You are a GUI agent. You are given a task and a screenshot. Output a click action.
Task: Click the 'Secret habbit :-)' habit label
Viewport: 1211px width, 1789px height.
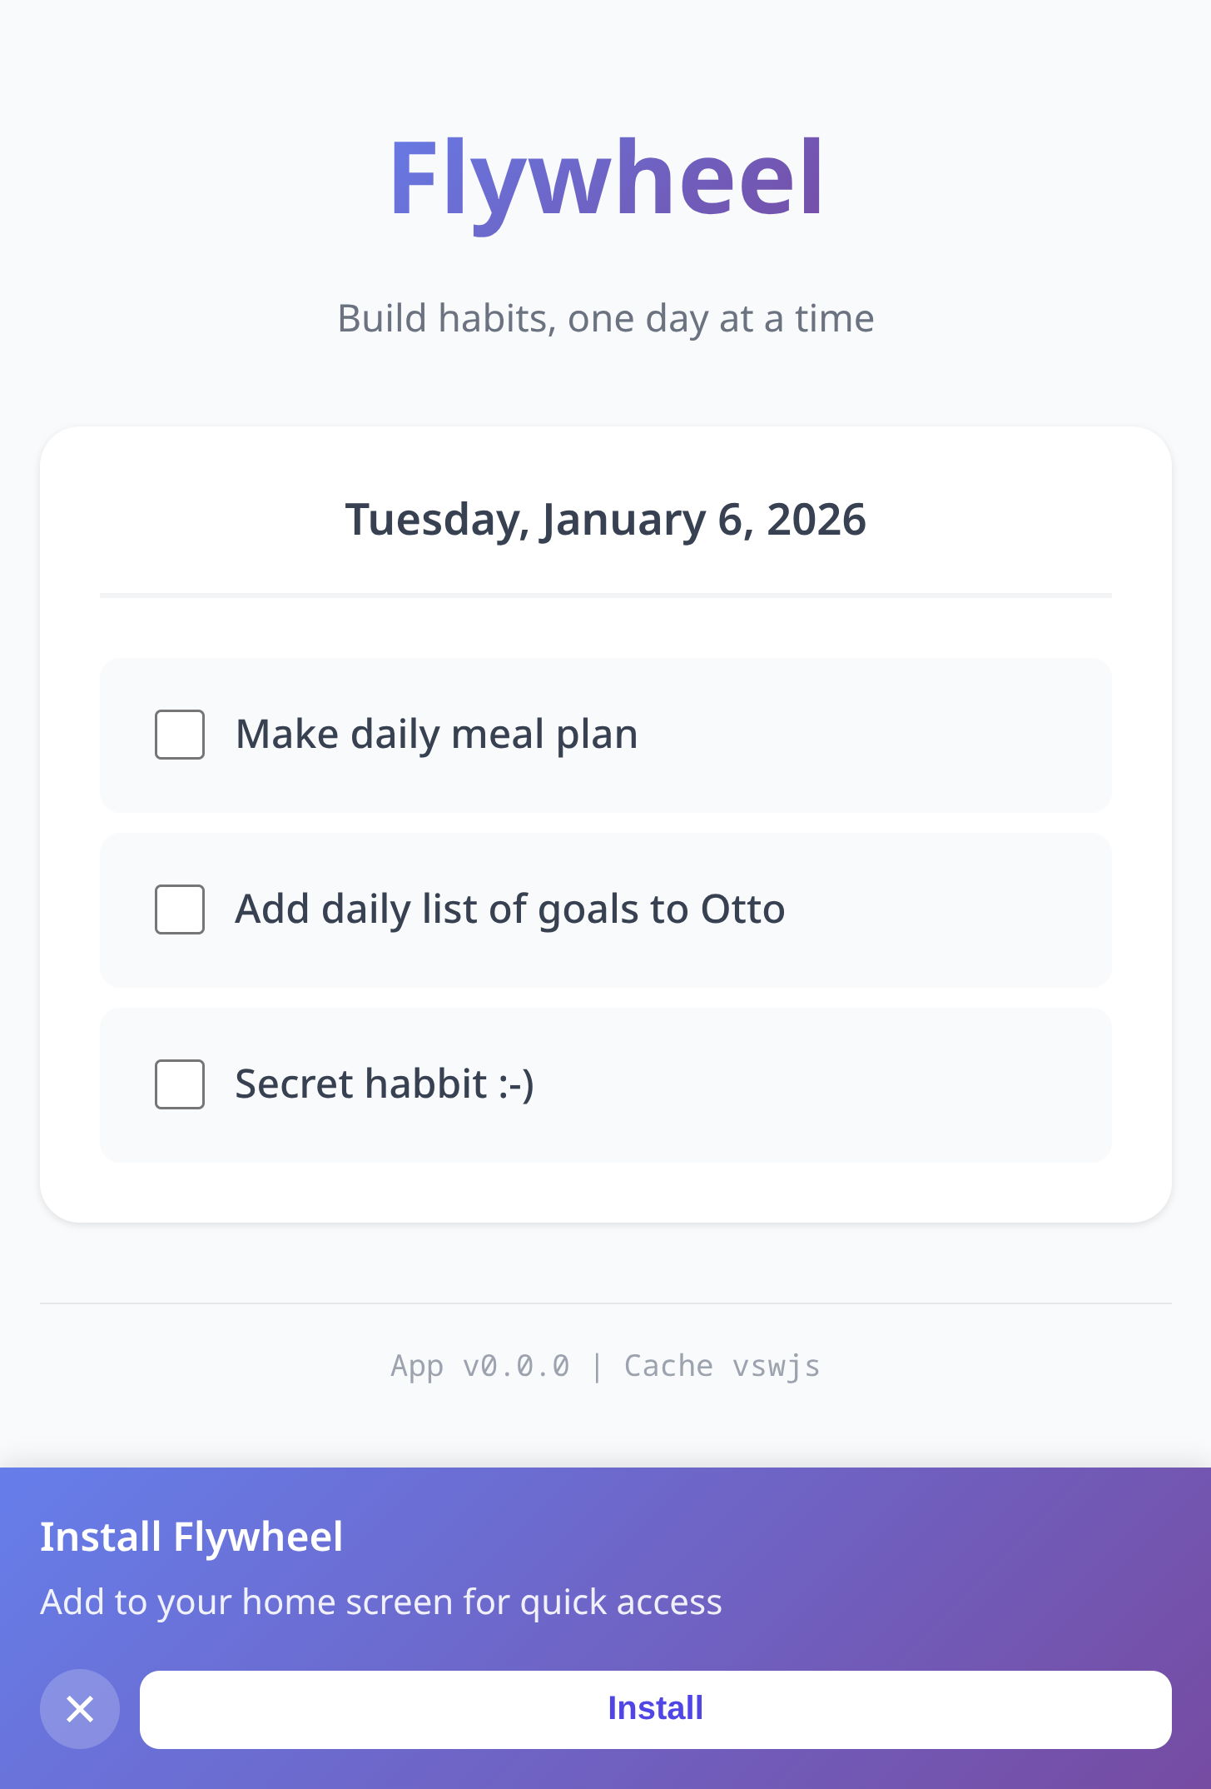(x=384, y=1084)
